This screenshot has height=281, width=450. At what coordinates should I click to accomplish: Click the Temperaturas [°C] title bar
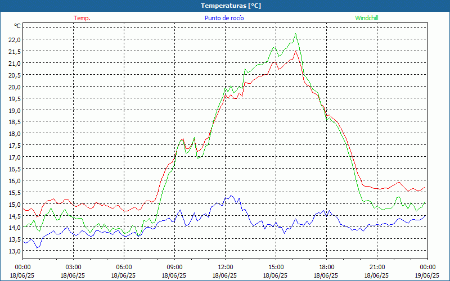pyautogui.click(x=225, y=6)
